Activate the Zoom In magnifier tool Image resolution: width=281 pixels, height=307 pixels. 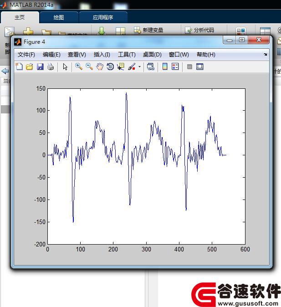pyautogui.click(x=78, y=67)
